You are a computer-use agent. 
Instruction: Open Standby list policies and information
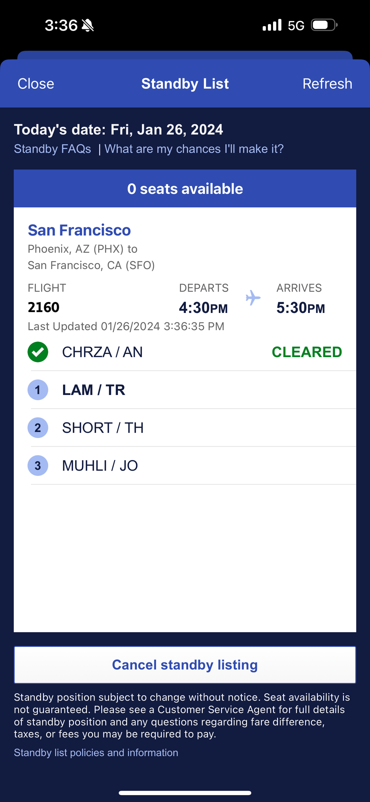click(96, 753)
